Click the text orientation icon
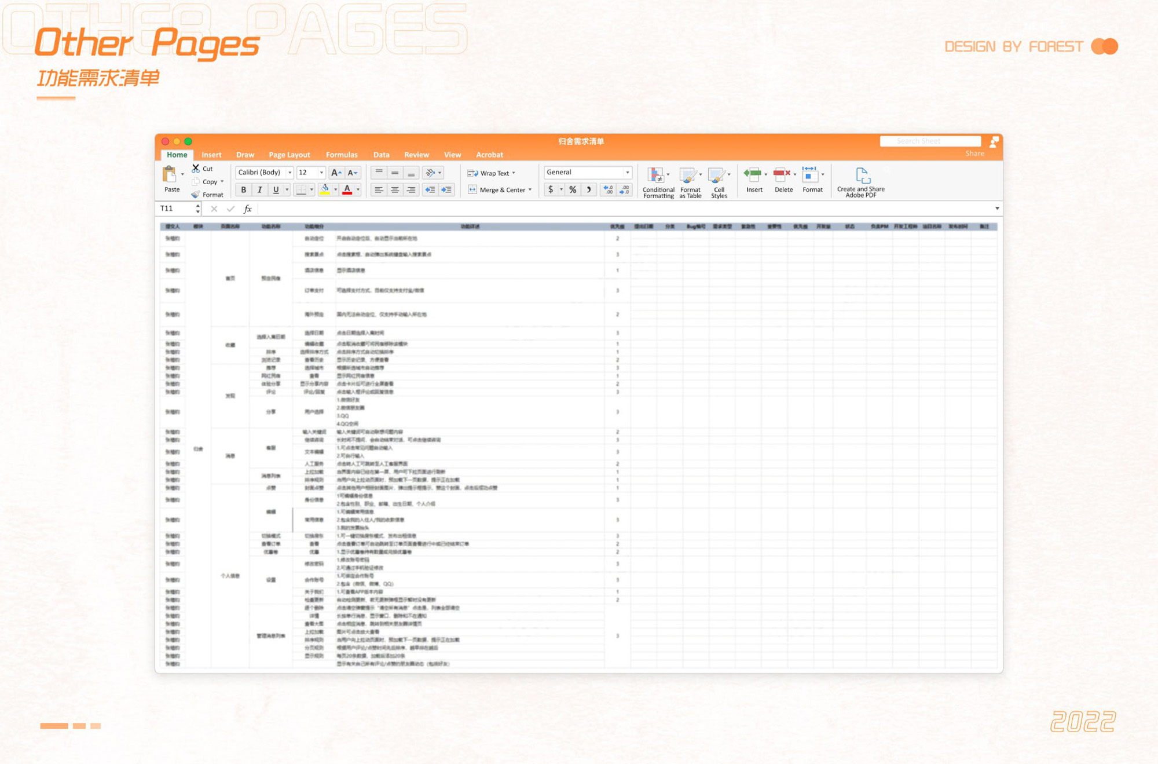Viewport: 1158px width, 764px height. [430, 173]
